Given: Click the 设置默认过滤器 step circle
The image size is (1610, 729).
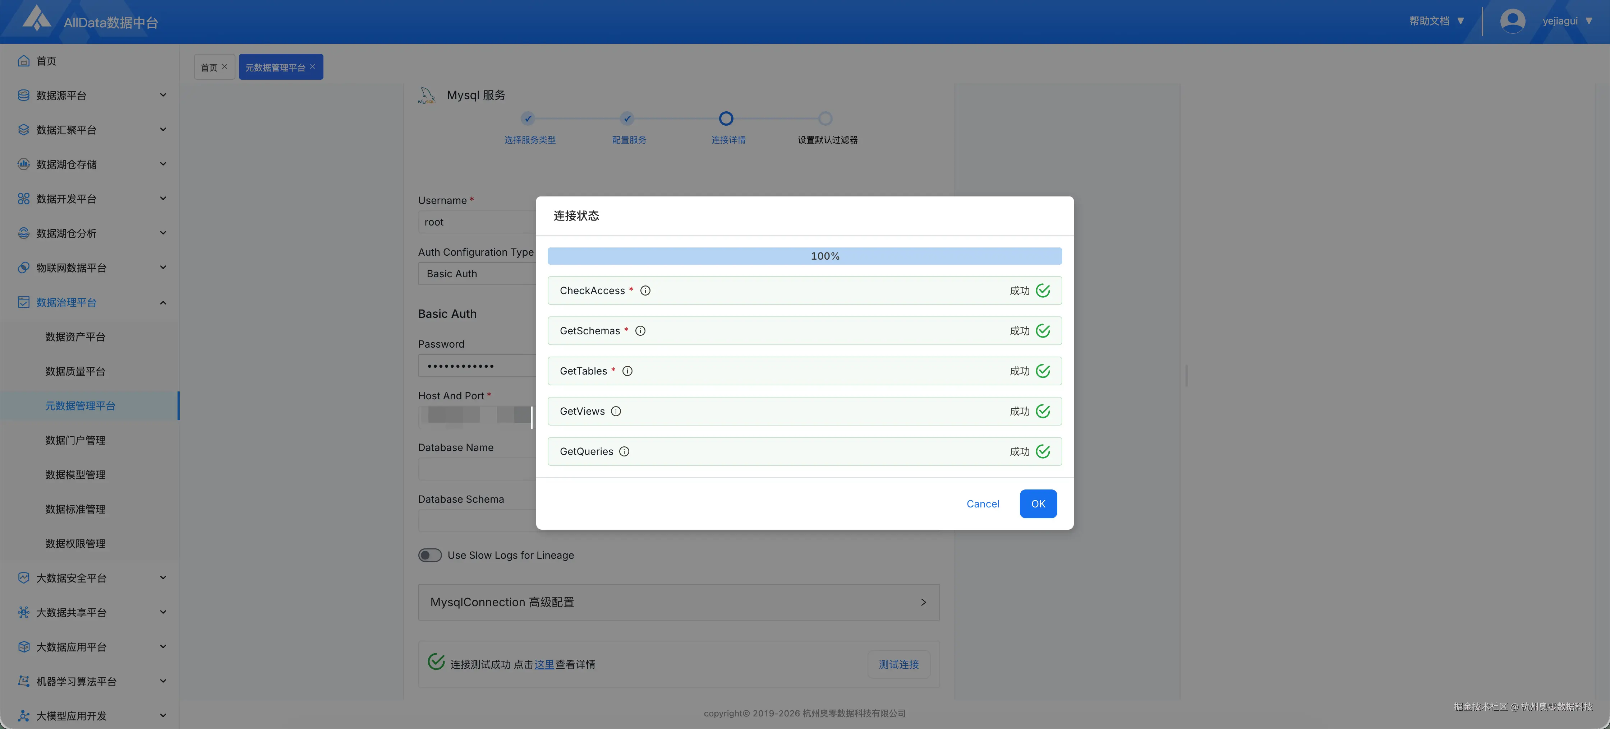Looking at the screenshot, I should pos(825,118).
